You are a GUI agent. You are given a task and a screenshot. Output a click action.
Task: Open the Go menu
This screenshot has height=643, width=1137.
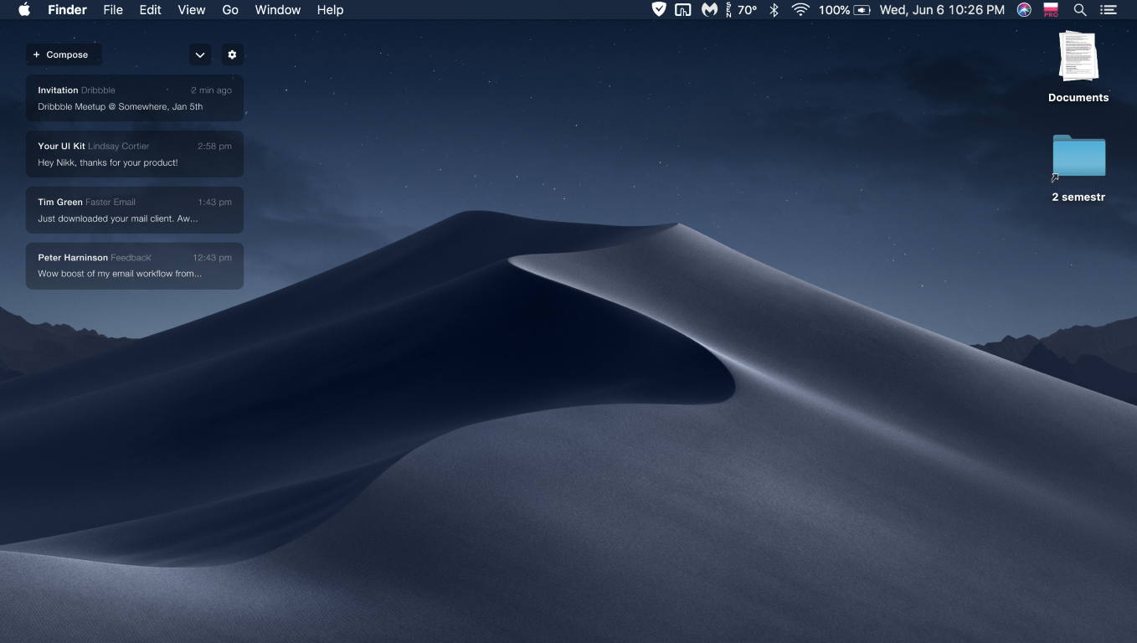[230, 10]
